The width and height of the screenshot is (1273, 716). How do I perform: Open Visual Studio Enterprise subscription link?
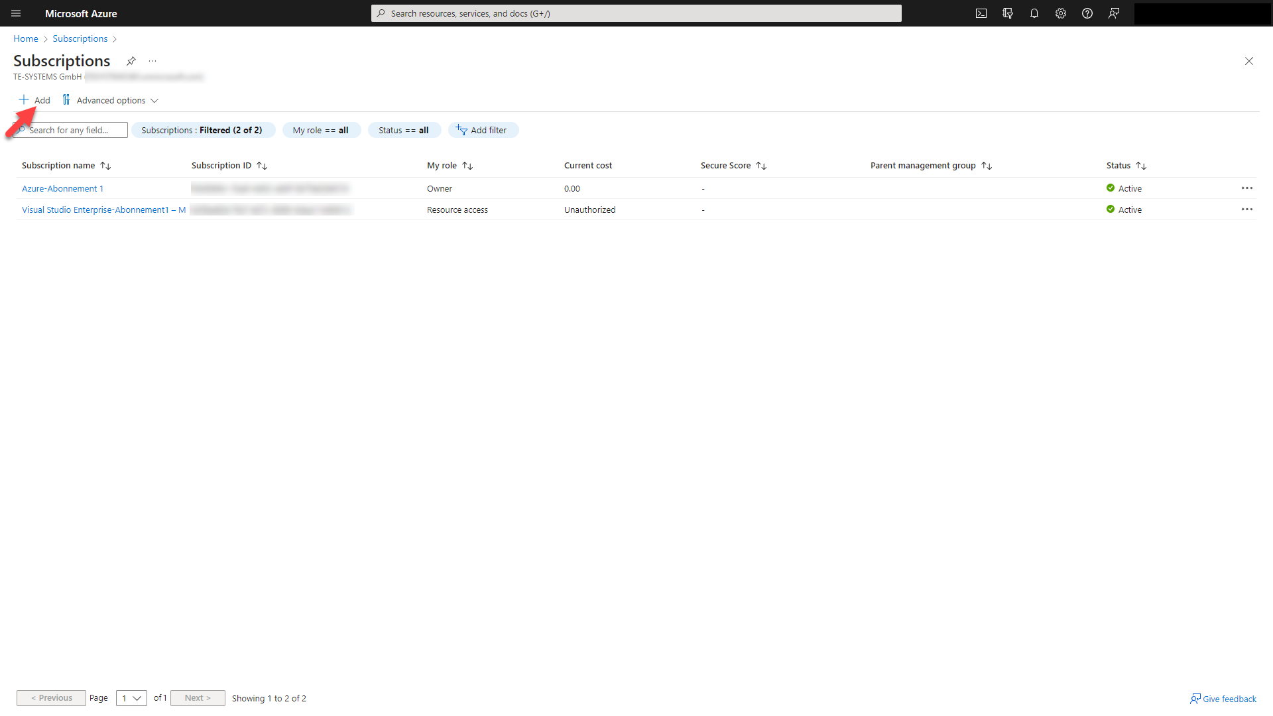(x=103, y=209)
